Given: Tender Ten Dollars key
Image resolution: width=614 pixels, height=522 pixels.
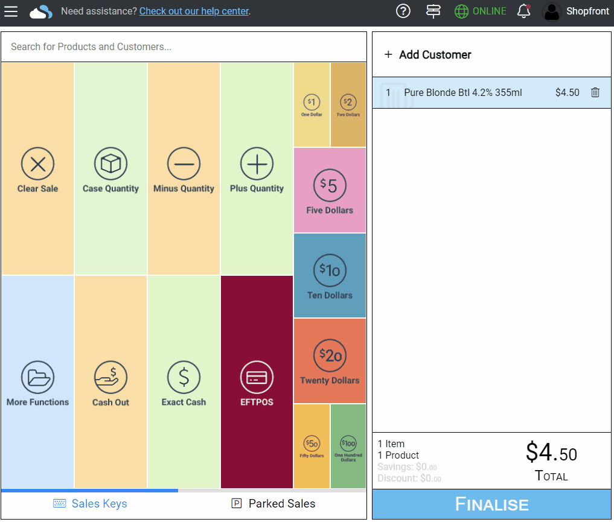Looking at the screenshot, I should tap(330, 275).
